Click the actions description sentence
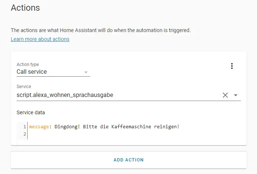Screen dimensions: 257x174 coord(101,30)
